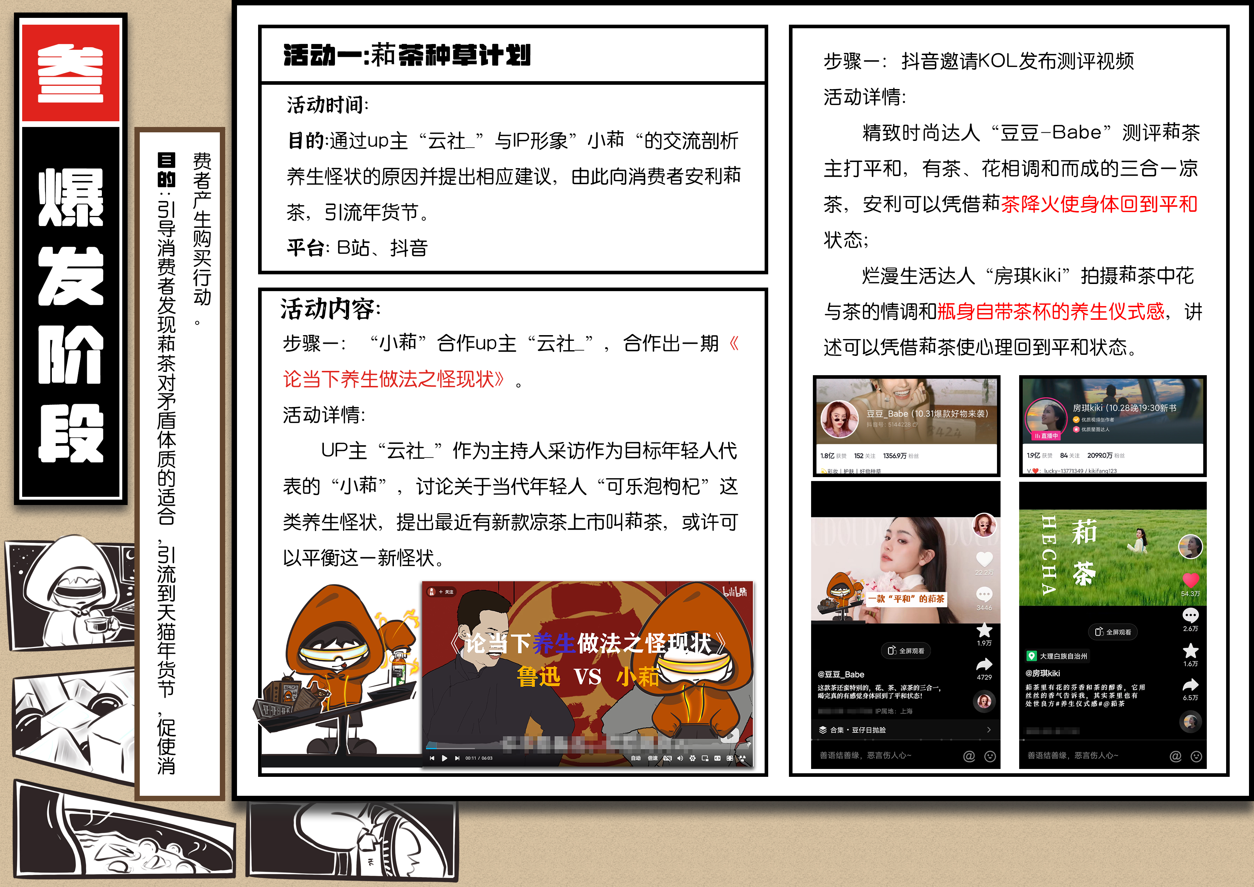Click the Bilibili logo watermark in player
This screenshot has height=887, width=1254.
[735, 592]
